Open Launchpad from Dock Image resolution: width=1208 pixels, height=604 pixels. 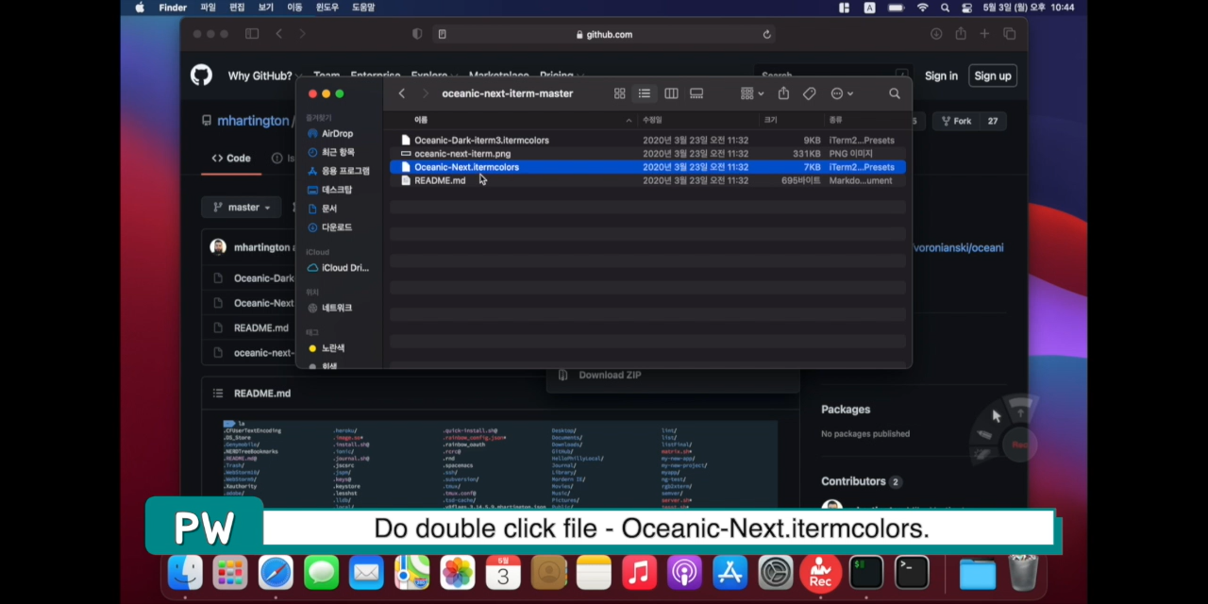point(230,572)
